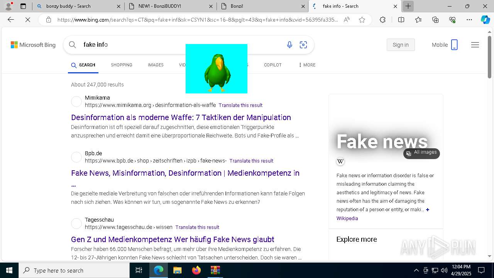Click the Mimikama site favicon

76,102
